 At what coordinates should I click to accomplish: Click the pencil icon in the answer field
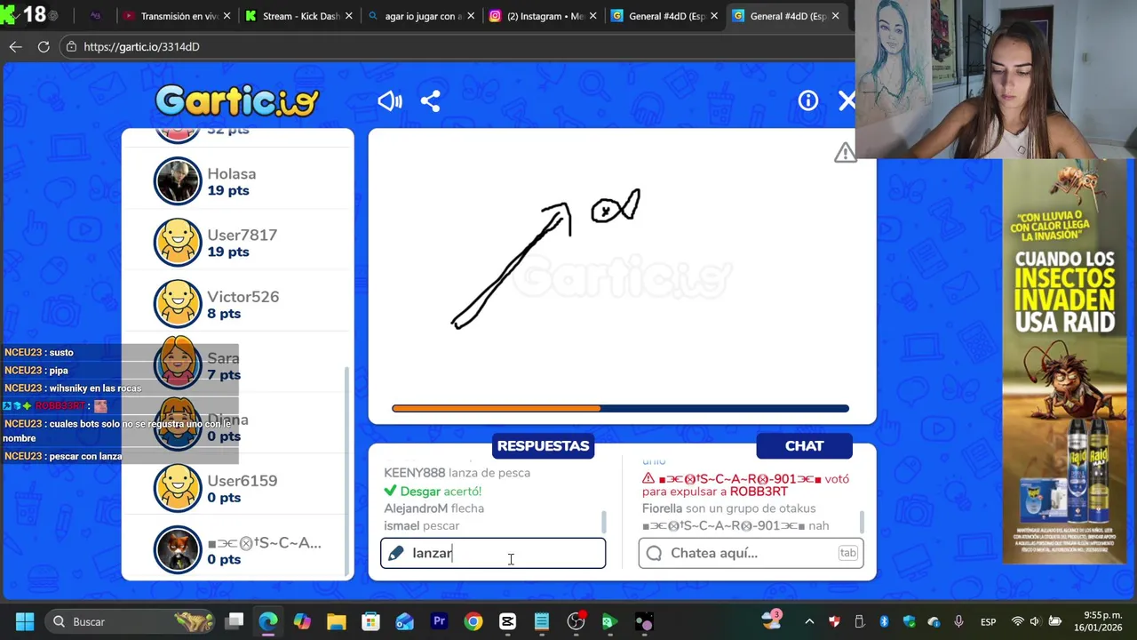click(396, 554)
